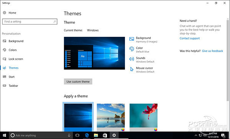Click the vertical scrollbar of the settings page
This screenshot has width=230, height=139.
(x=228, y=60)
